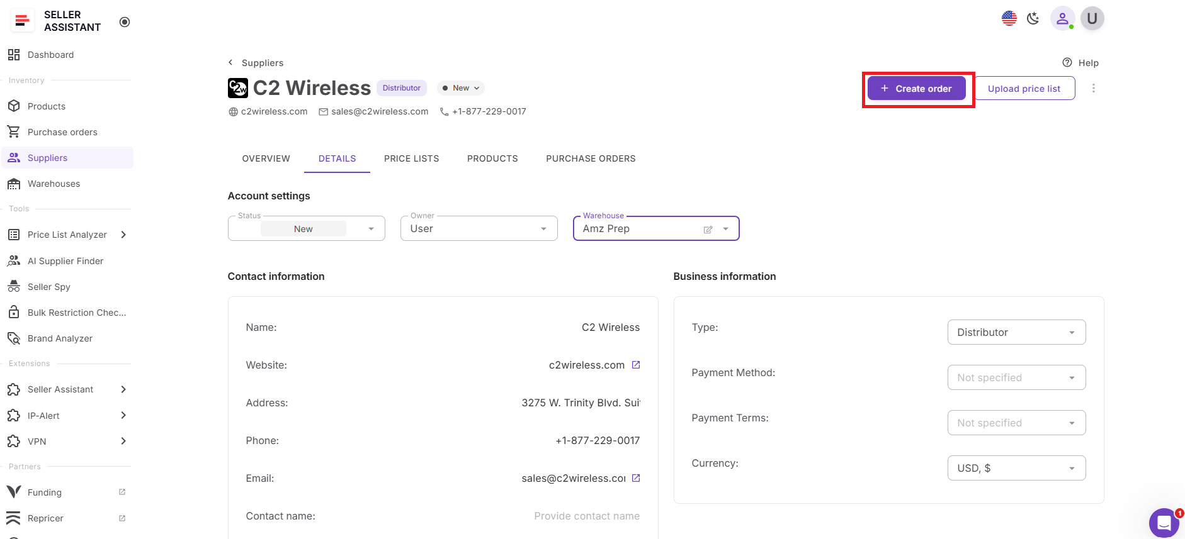This screenshot has height=539, width=1185.
Task: Click the Create order button
Action: click(x=916, y=89)
